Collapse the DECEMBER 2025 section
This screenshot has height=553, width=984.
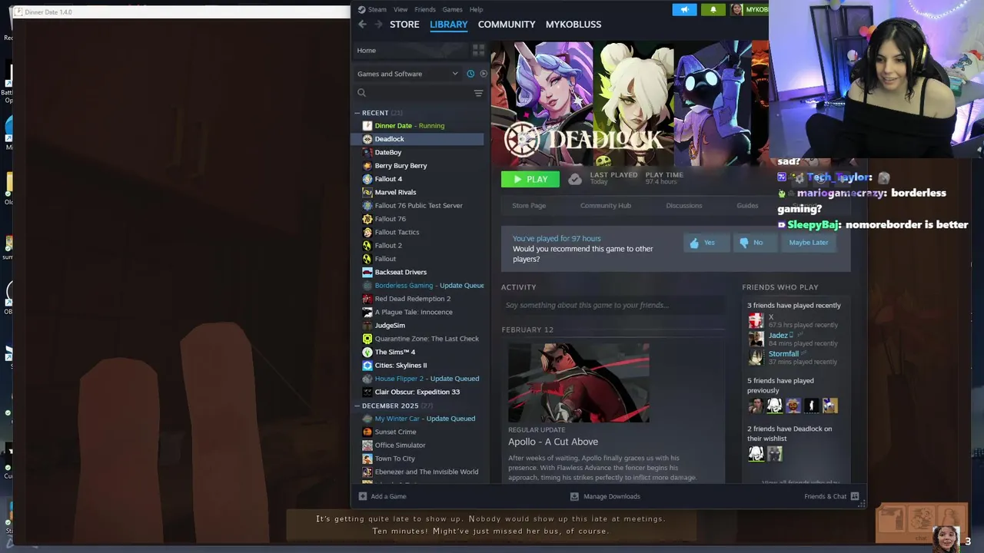click(357, 406)
